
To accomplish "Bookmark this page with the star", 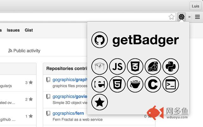I will [172, 17].
